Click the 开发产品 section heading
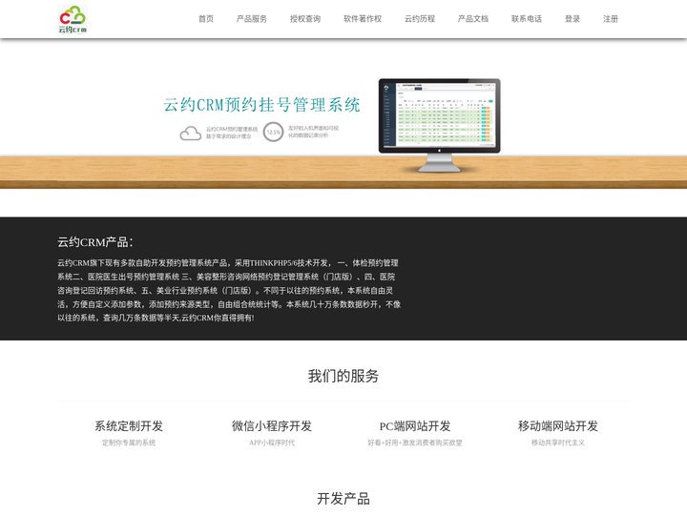The image size is (687, 515). point(343,499)
